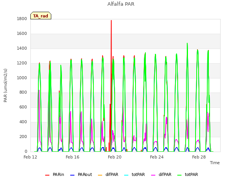Click the 1400 y-axis tick label
Image resolution: width=243 pixels, height=182 pixels.
[x=22, y=49]
